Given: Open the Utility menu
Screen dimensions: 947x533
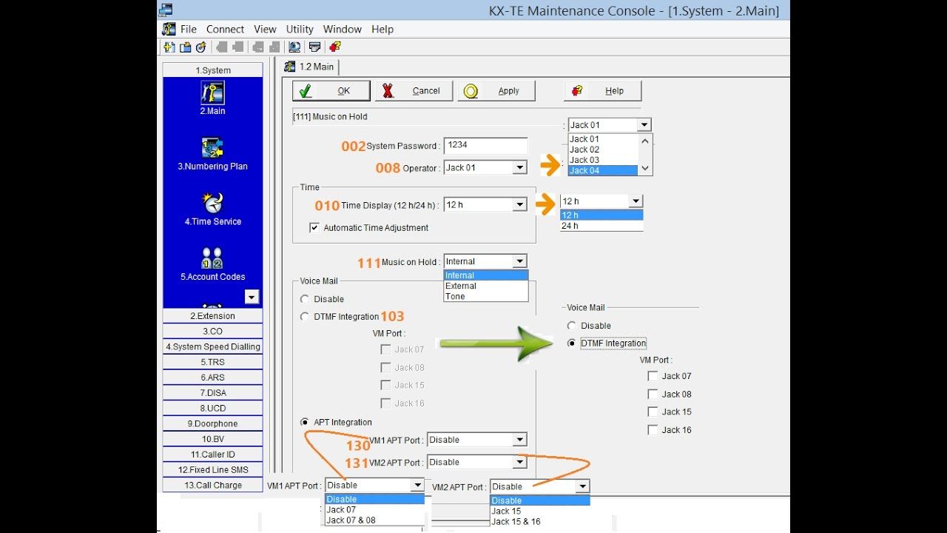Looking at the screenshot, I should (x=300, y=29).
